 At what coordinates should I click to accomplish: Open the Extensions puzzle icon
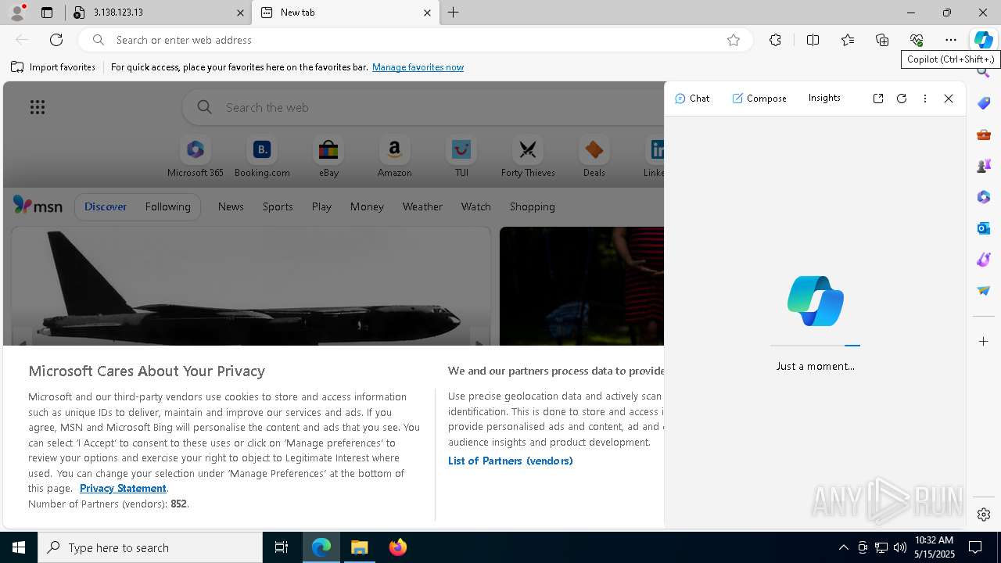[x=775, y=40]
